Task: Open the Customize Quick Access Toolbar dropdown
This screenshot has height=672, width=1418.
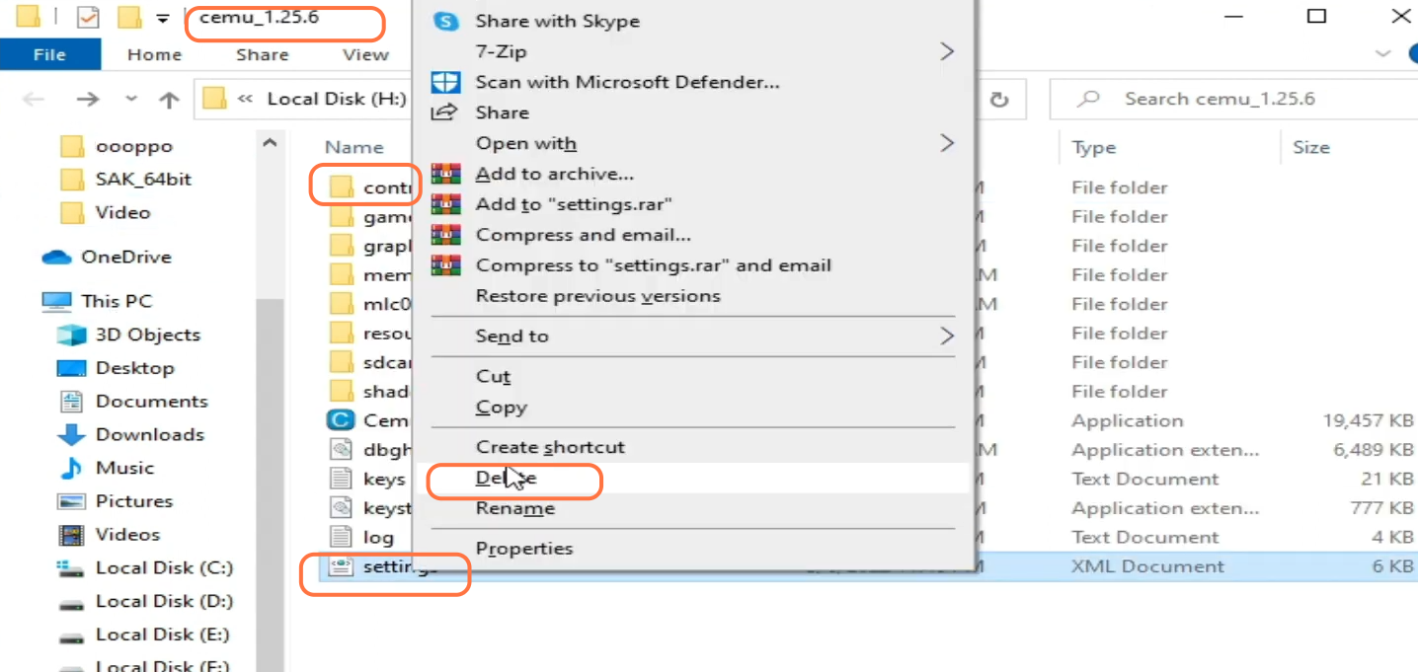Action: [163, 19]
